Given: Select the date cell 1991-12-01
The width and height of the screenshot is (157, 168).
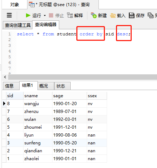Looking at the screenshot, I should point(70,127).
